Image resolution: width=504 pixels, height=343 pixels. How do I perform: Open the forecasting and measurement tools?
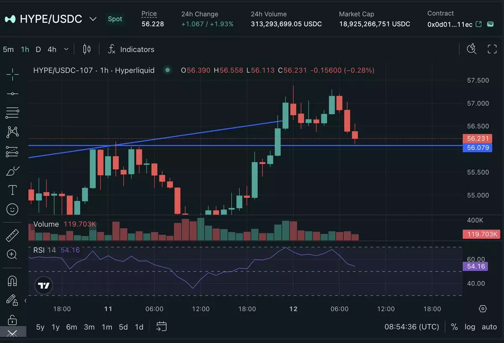13,152
